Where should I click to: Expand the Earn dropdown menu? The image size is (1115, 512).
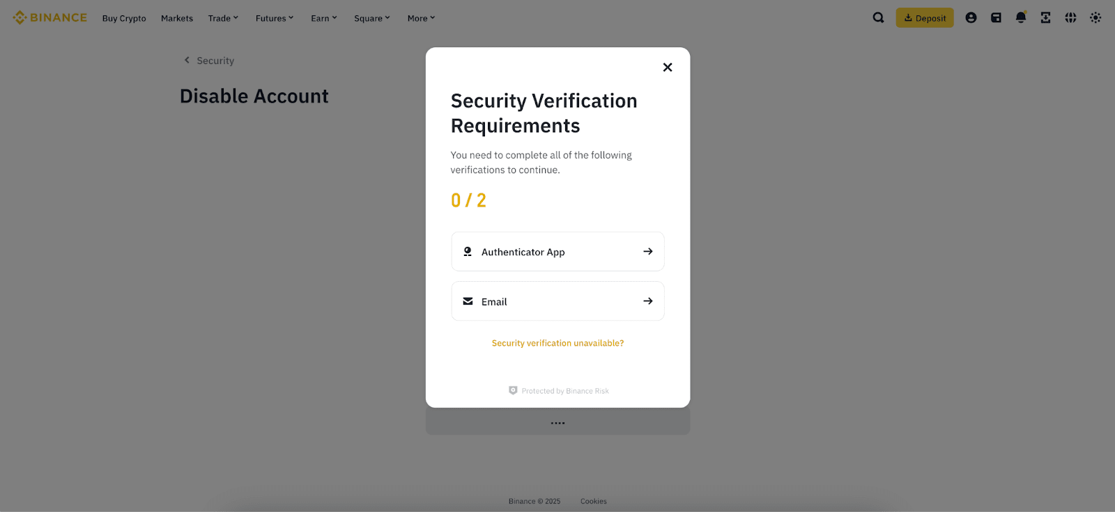click(x=324, y=19)
